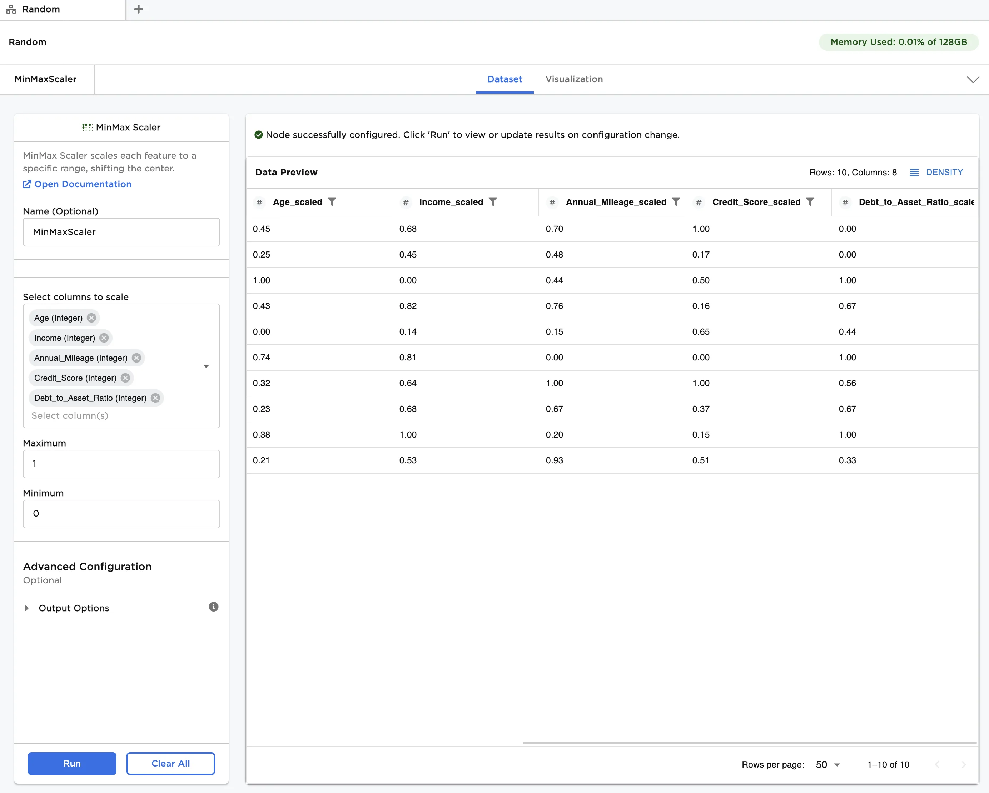Clear all scaler configuration settings
The height and width of the screenshot is (793, 989).
coord(170,763)
